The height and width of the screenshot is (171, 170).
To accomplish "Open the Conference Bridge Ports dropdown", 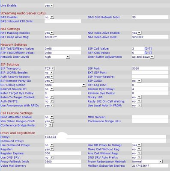I will pyautogui.click(x=48, y=125).
